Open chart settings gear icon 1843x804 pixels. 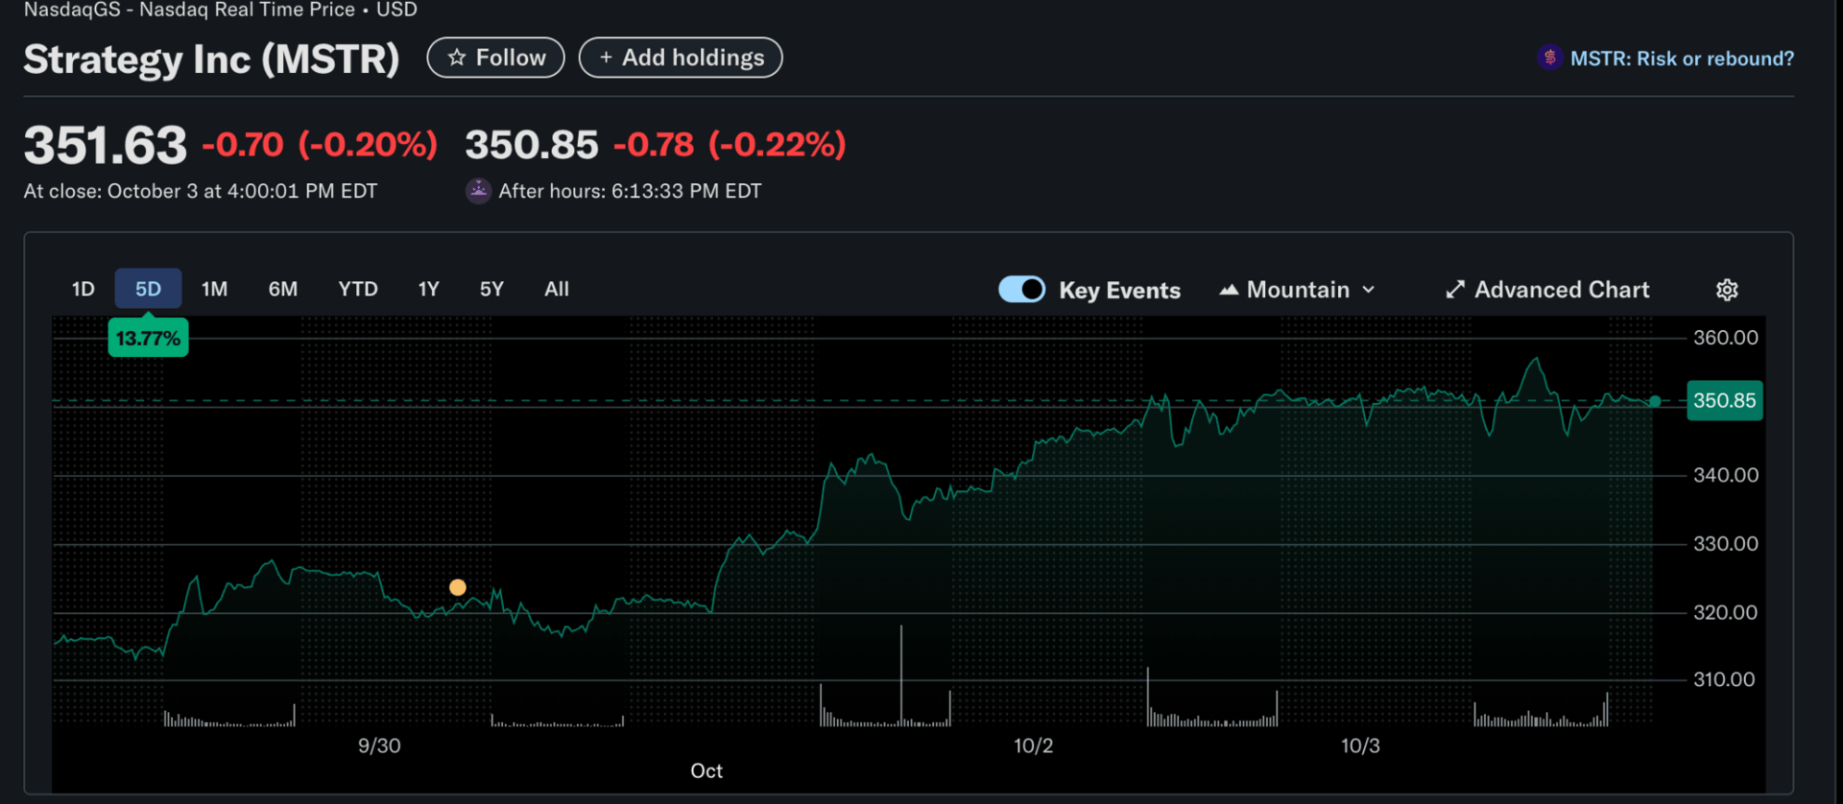(x=1727, y=290)
